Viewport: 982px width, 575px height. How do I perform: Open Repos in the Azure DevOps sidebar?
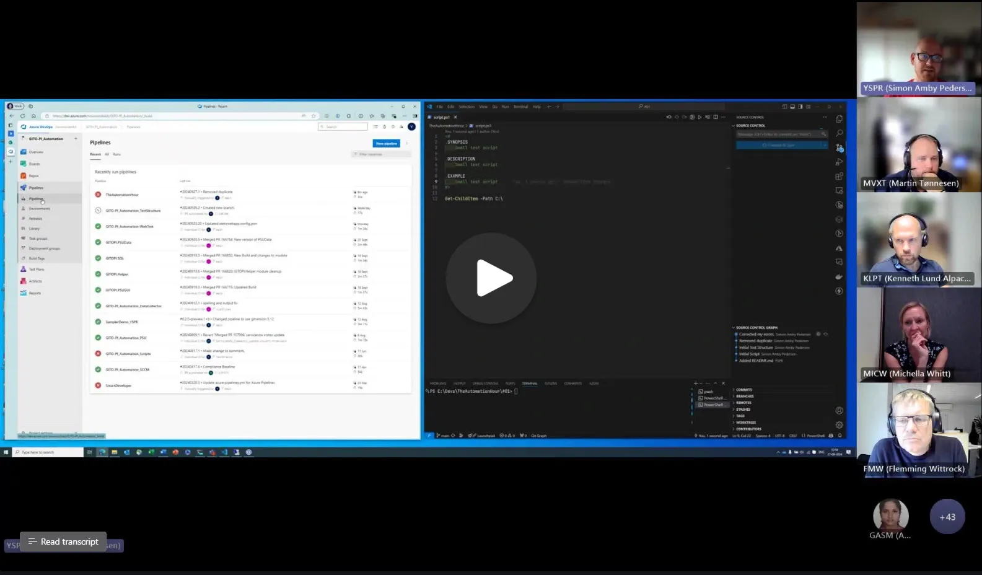(x=33, y=176)
